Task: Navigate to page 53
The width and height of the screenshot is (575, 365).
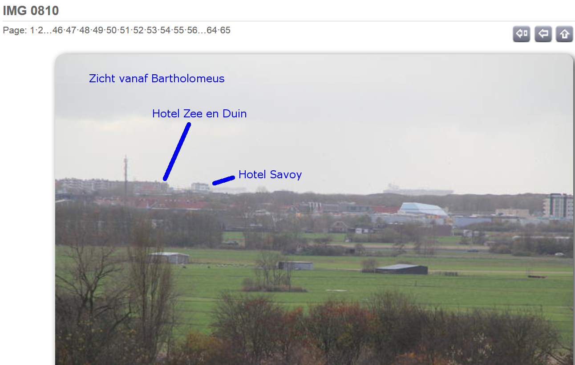Action: (x=152, y=31)
